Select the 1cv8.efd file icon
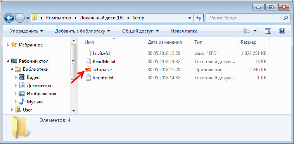The width and height of the screenshot is (294, 144). pos(88,53)
